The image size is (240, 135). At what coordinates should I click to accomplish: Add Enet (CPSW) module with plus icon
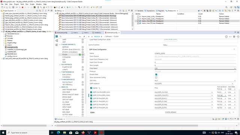pos(82,75)
